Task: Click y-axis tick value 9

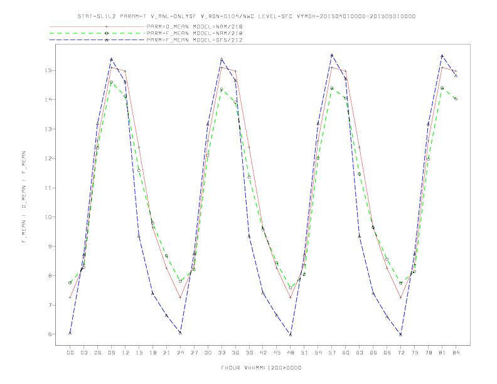Action: (x=50, y=246)
